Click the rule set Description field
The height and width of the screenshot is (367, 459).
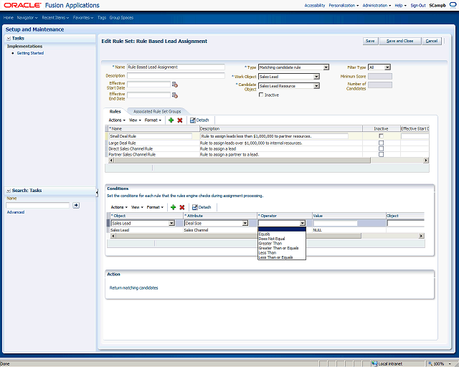tap(176, 75)
